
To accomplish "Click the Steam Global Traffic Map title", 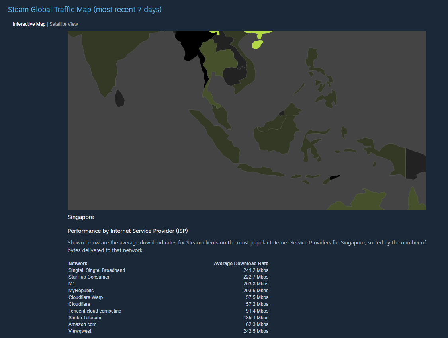I will (84, 10).
